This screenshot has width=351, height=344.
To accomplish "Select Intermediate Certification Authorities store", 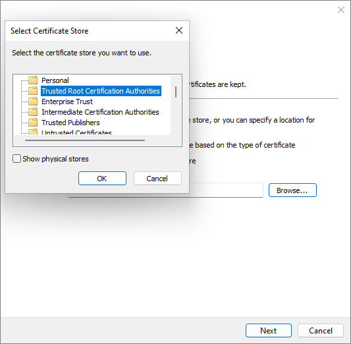I will coord(100,112).
